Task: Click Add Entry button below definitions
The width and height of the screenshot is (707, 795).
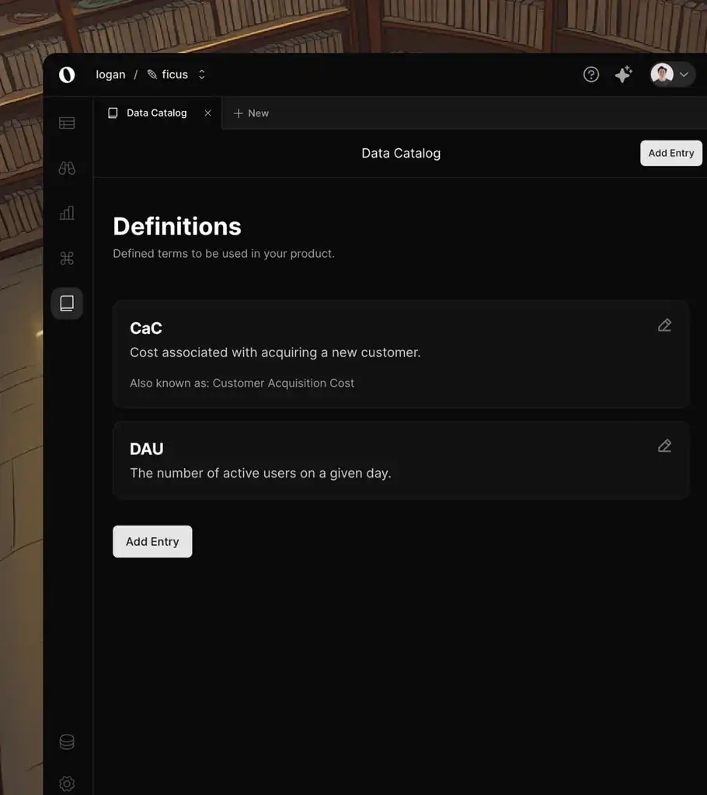Action: [x=152, y=542]
